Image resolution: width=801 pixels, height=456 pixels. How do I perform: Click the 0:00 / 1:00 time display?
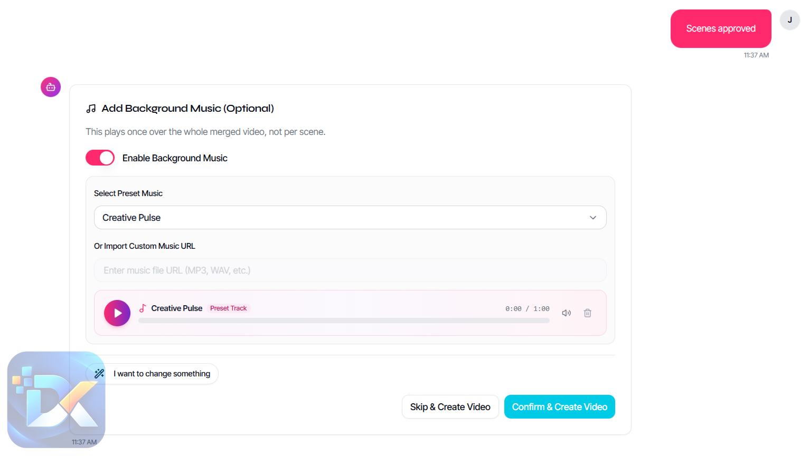pyautogui.click(x=527, y=309)
